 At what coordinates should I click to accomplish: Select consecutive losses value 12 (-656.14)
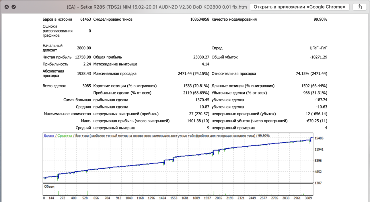[317, 114]
